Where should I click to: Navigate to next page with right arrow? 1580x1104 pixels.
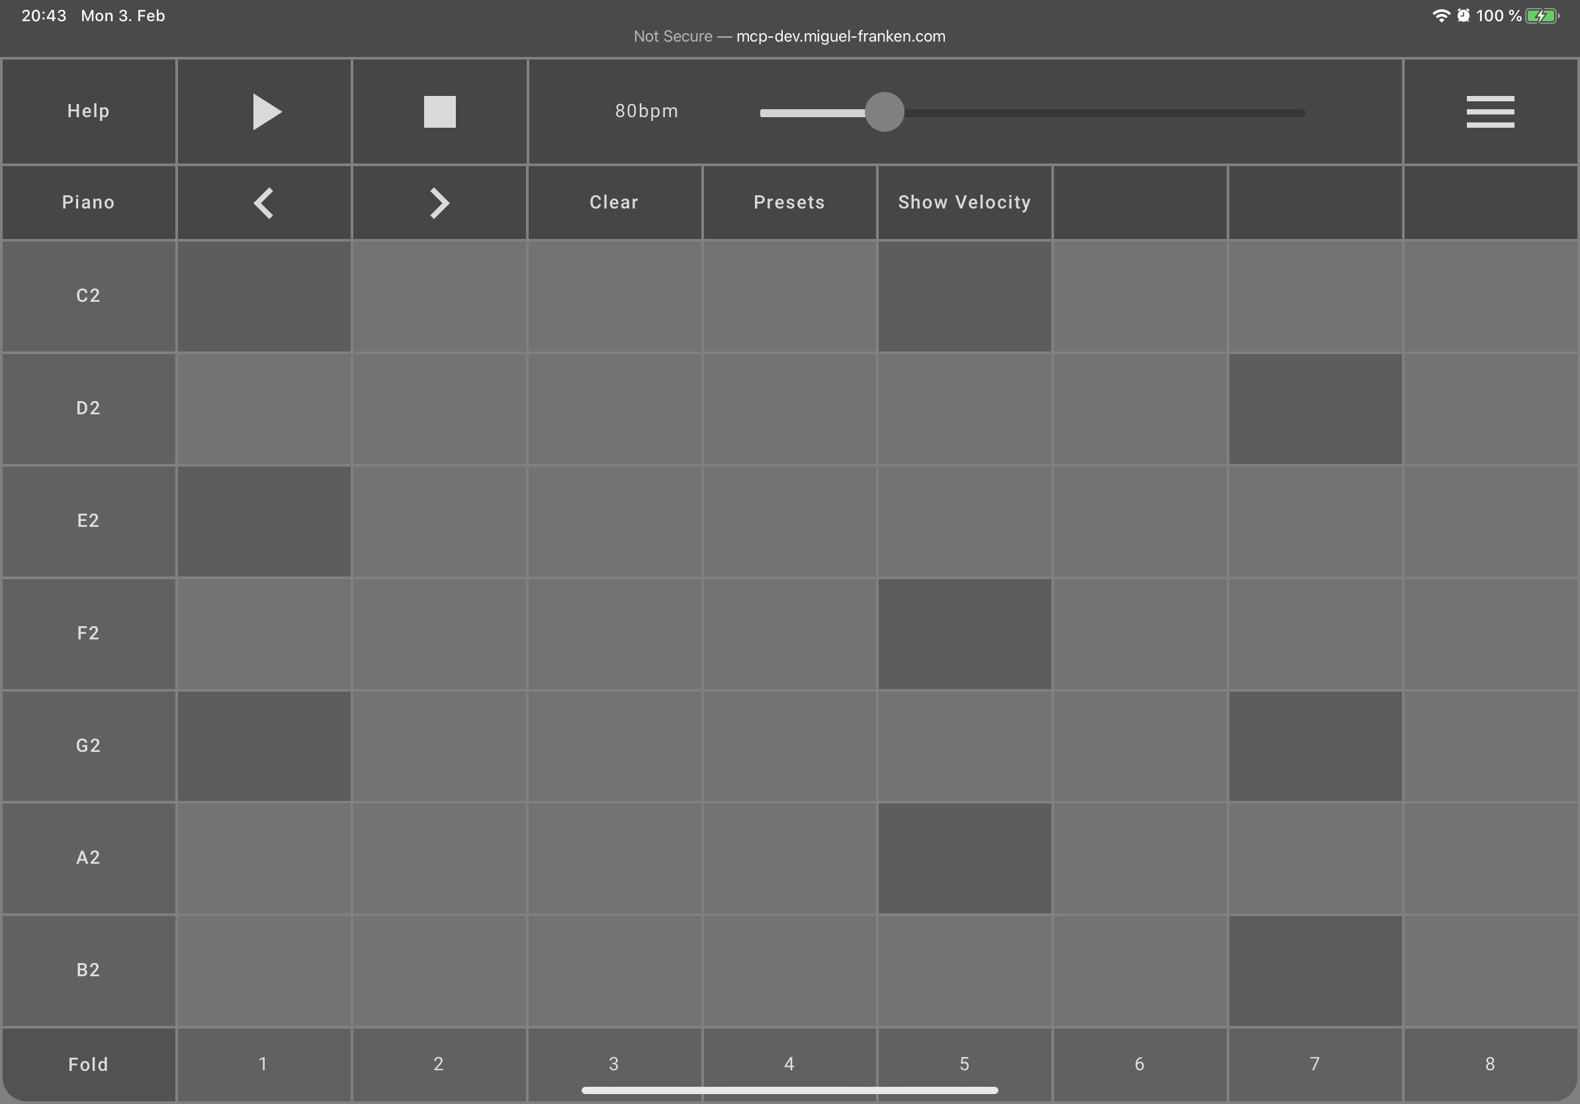(439, 202)
